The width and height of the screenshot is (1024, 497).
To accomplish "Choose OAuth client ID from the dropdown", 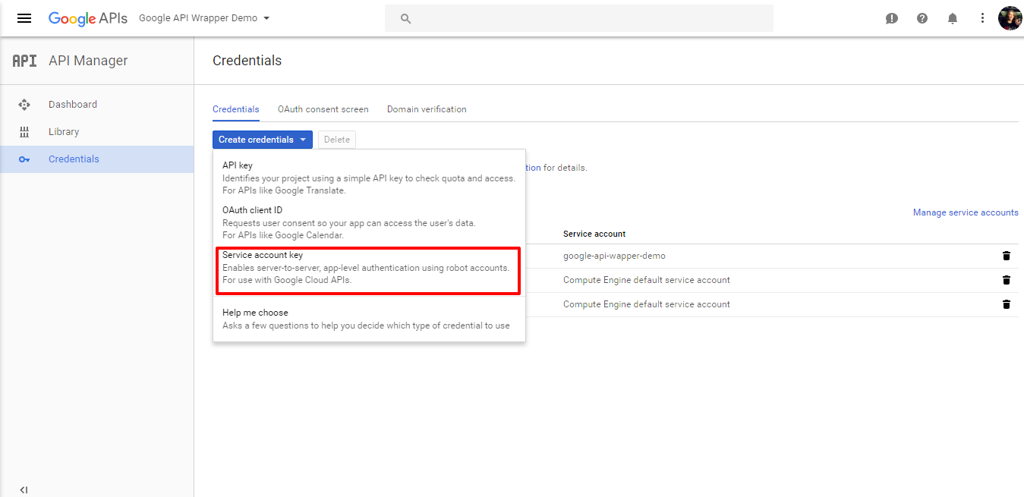I will pyautogui.click(x=369, y=222).
